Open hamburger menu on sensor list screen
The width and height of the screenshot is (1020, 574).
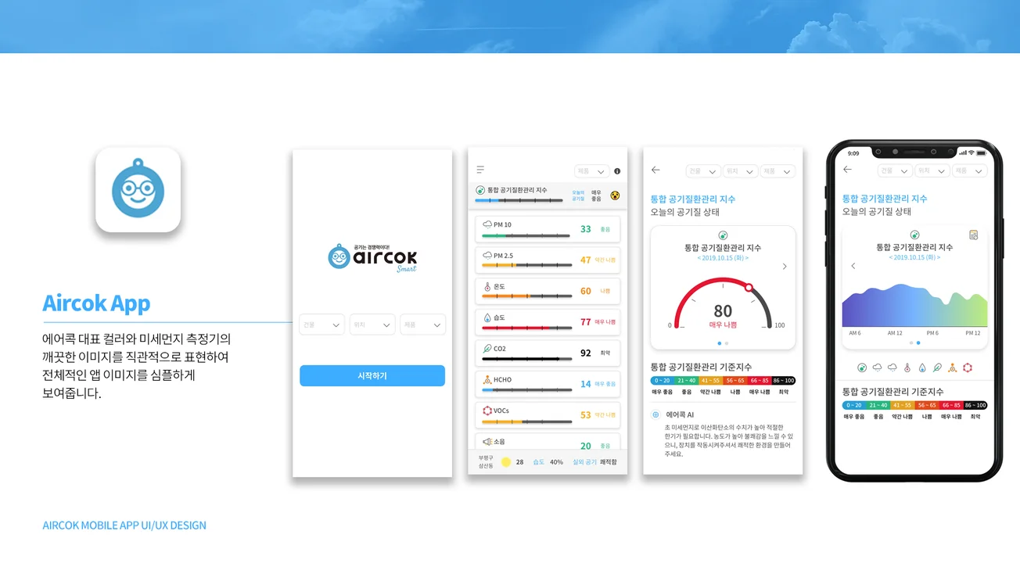pos(480,170)
